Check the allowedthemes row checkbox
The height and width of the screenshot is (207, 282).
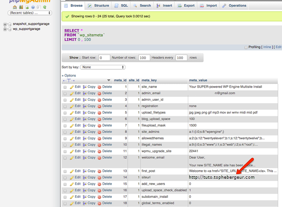point(65,139)
